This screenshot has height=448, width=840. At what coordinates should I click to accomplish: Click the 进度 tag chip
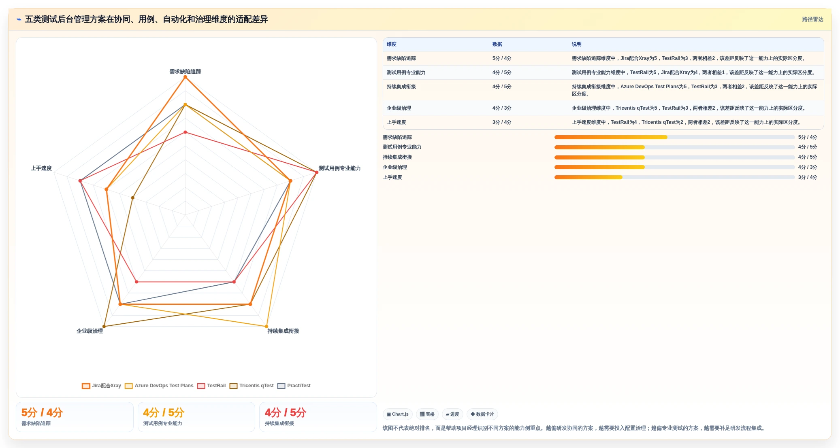point(452,414)
